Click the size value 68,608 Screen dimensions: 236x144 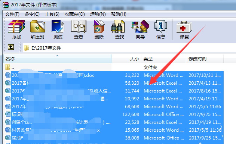pyautogui.click(x=132, y=106)
